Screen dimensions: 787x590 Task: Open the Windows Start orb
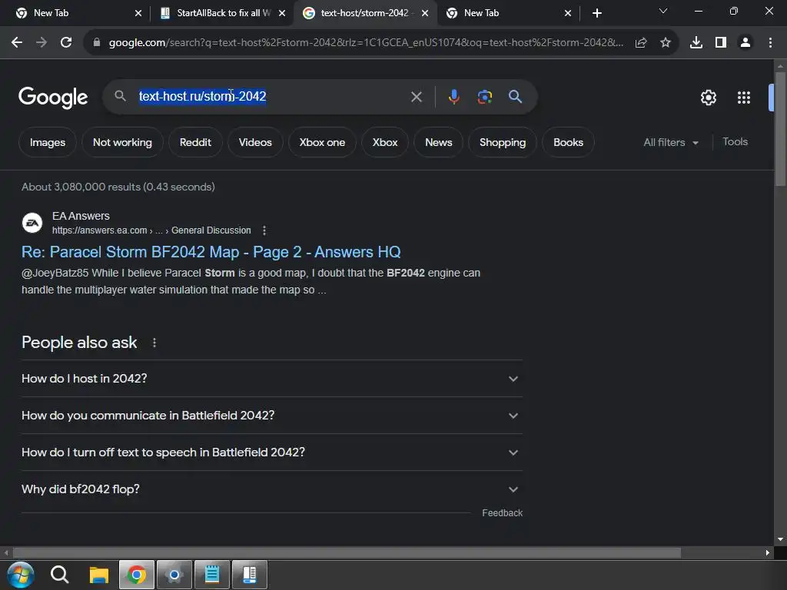[21, 575]
